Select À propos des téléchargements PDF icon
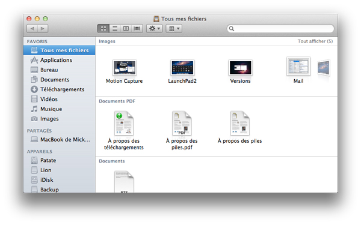361x225 pixels. (124, 124)
